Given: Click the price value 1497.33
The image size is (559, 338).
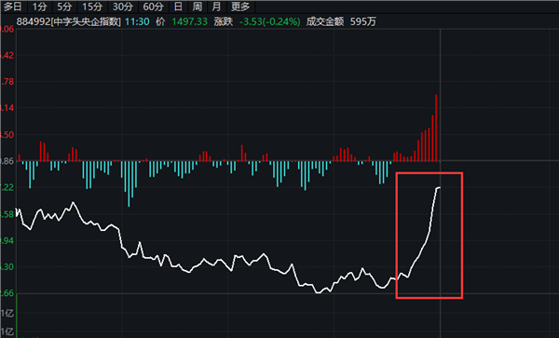Looking at the screenshot, I should (190, 21).
